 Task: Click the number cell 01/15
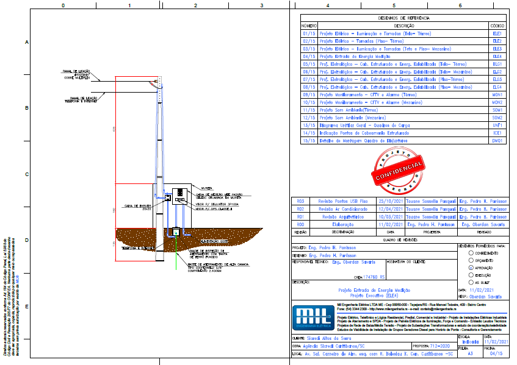pos(309,34)
